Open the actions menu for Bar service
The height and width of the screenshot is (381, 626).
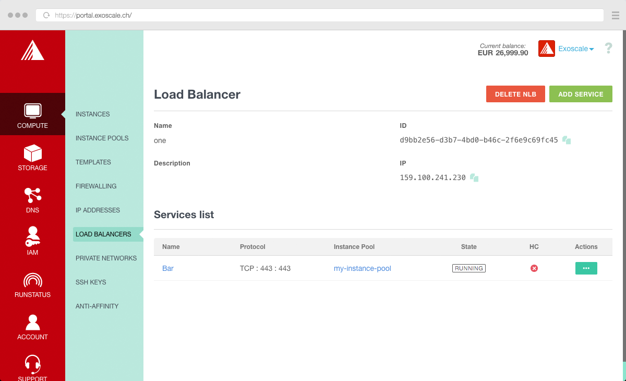[x=586, y=268]
